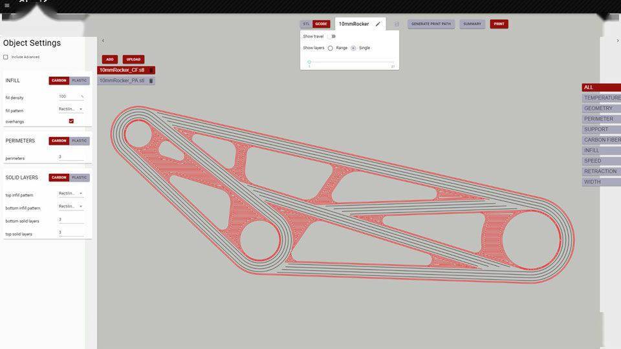Image resolution: width=621 pixels, height=349 pixels.
Task: Uncheck the overhangs checkbox
Action: 71,121
